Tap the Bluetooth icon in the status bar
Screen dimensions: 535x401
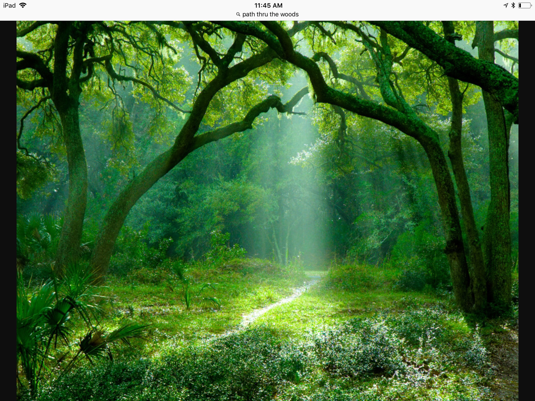[x=513, y=5]
